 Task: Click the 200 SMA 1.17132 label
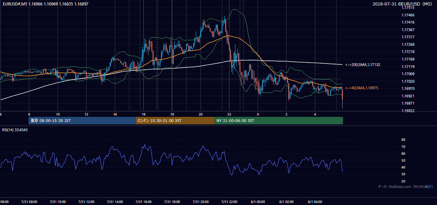pos(363,65)
